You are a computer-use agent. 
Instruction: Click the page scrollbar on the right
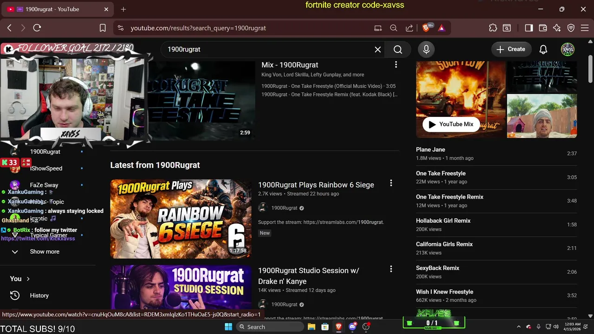pos(590,70)
